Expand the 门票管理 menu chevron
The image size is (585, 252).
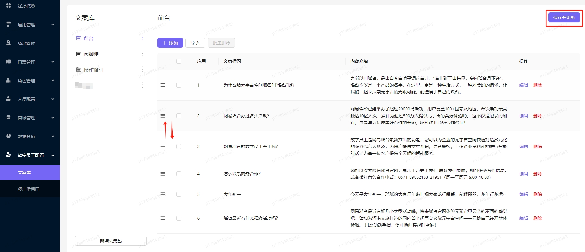(53, 62)
